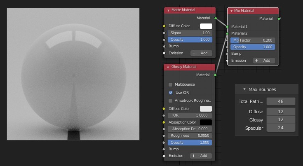This screenshot has width=303, height=166.
Task: Add emission to the Matte Material
Action: 201,53
